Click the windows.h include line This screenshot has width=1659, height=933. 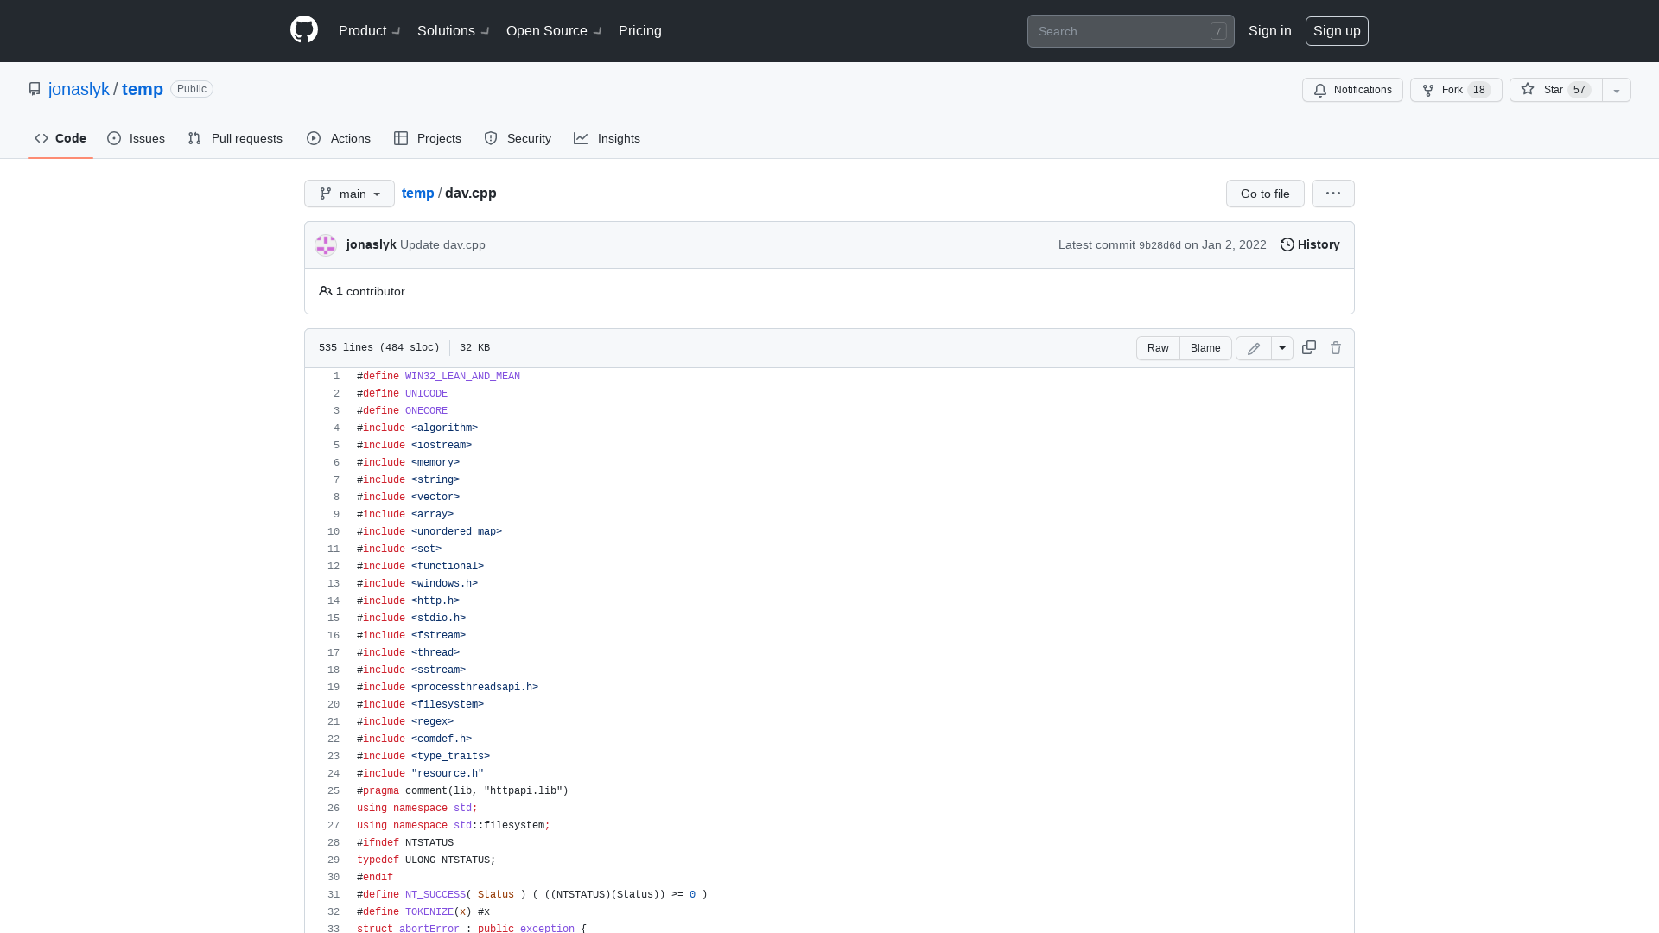click(417, 584)
